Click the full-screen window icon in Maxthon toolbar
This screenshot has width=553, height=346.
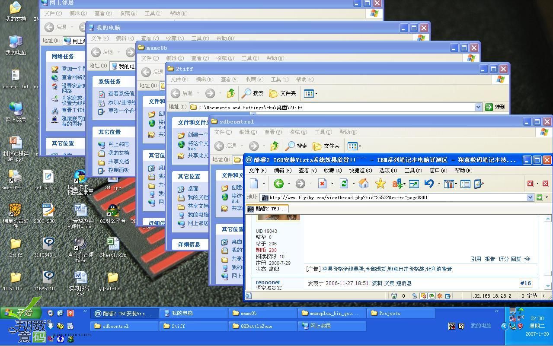[414, 184]
